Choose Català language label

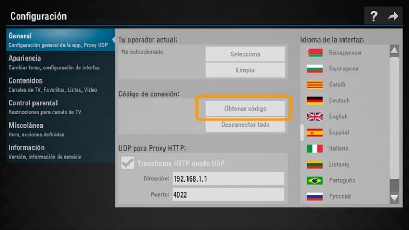(x=337, y=85)
